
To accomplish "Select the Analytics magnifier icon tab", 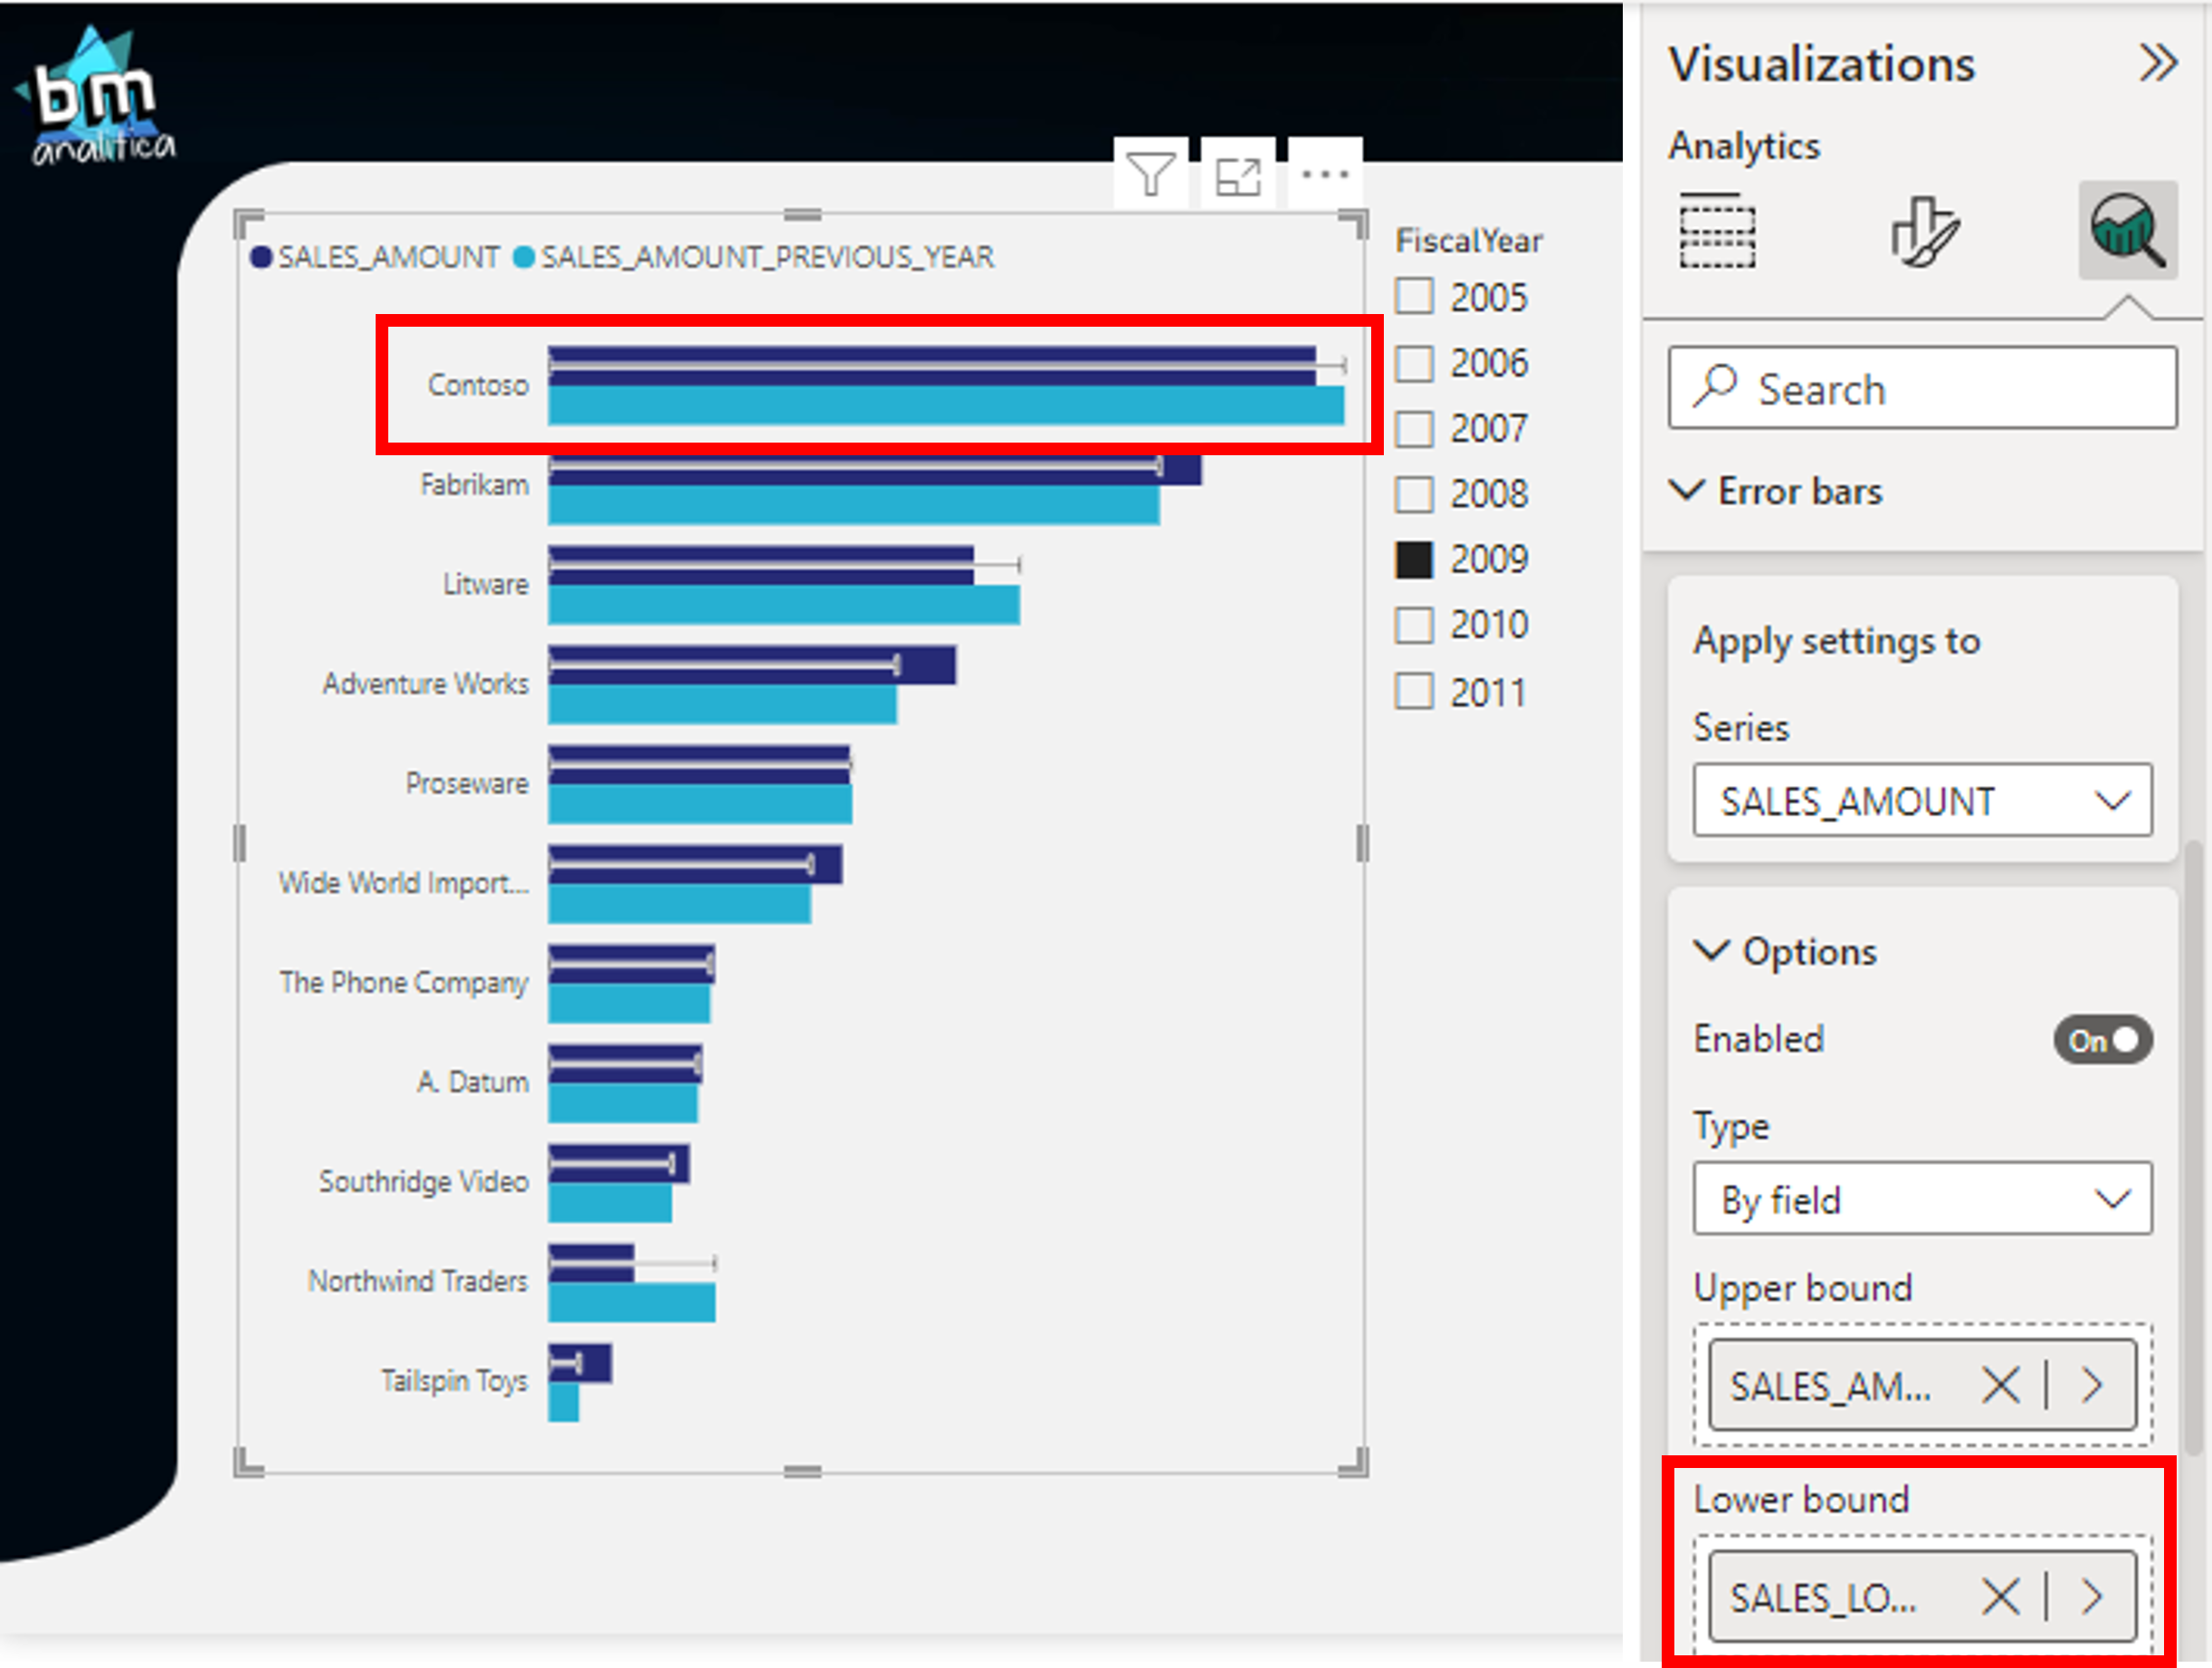I will click(x=2128, y=230).
